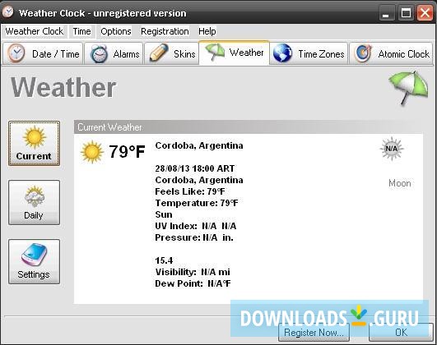This screenshot has height=345, width=437.
Task: Confirm with the OK button
Action: [x=401, y=332]
